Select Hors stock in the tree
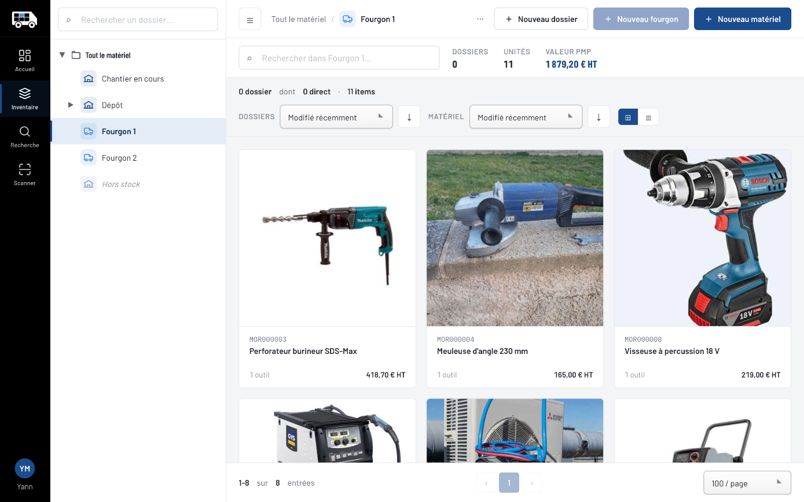804x502 pixels. (x=138, y=184)
